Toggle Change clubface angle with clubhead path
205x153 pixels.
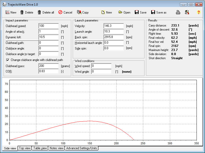(x=8, y=60)
